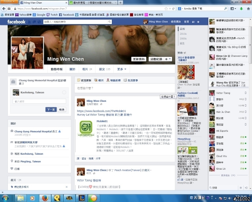Open friend requests icon in Facebook header

pos(29,22)
